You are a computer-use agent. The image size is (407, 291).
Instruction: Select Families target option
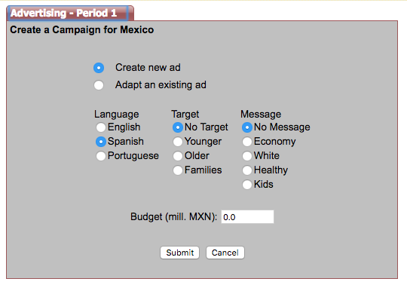(x=178, y=170)
